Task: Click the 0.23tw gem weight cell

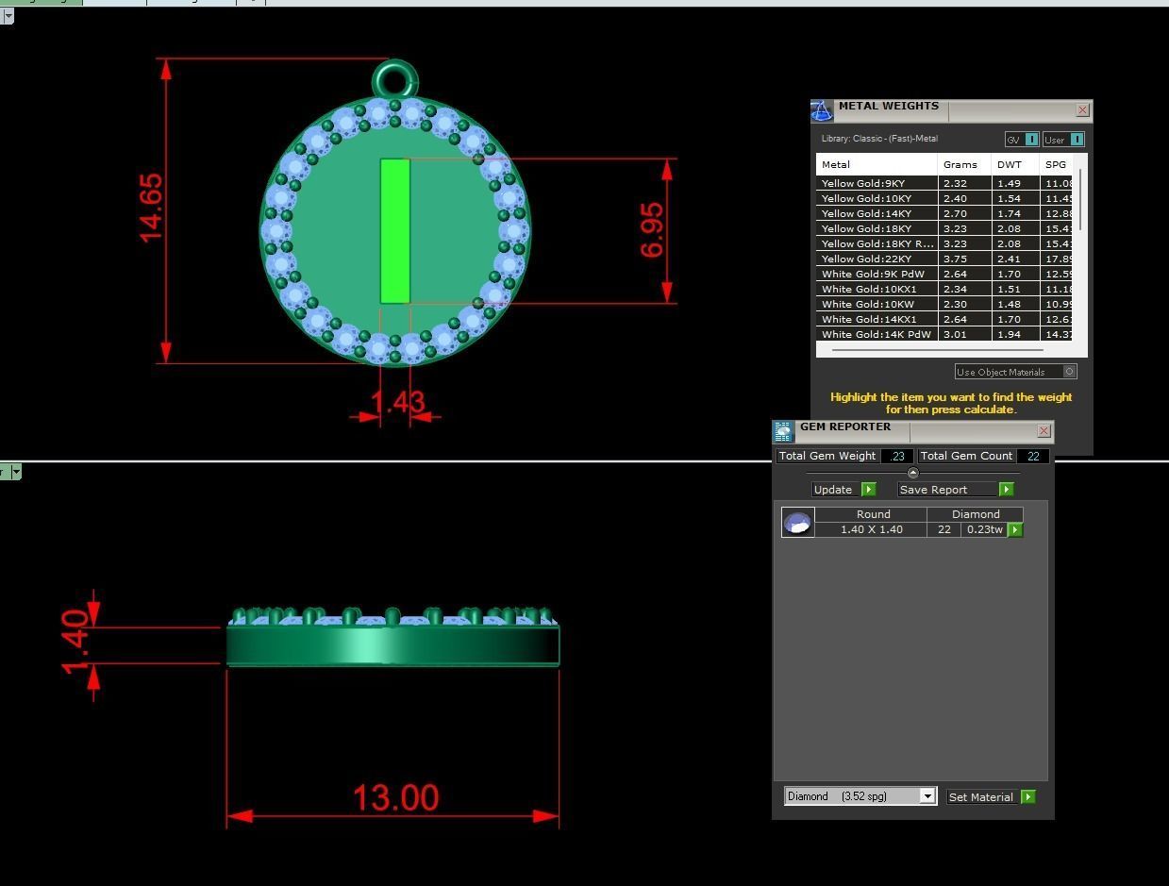Action: point(984,530)
